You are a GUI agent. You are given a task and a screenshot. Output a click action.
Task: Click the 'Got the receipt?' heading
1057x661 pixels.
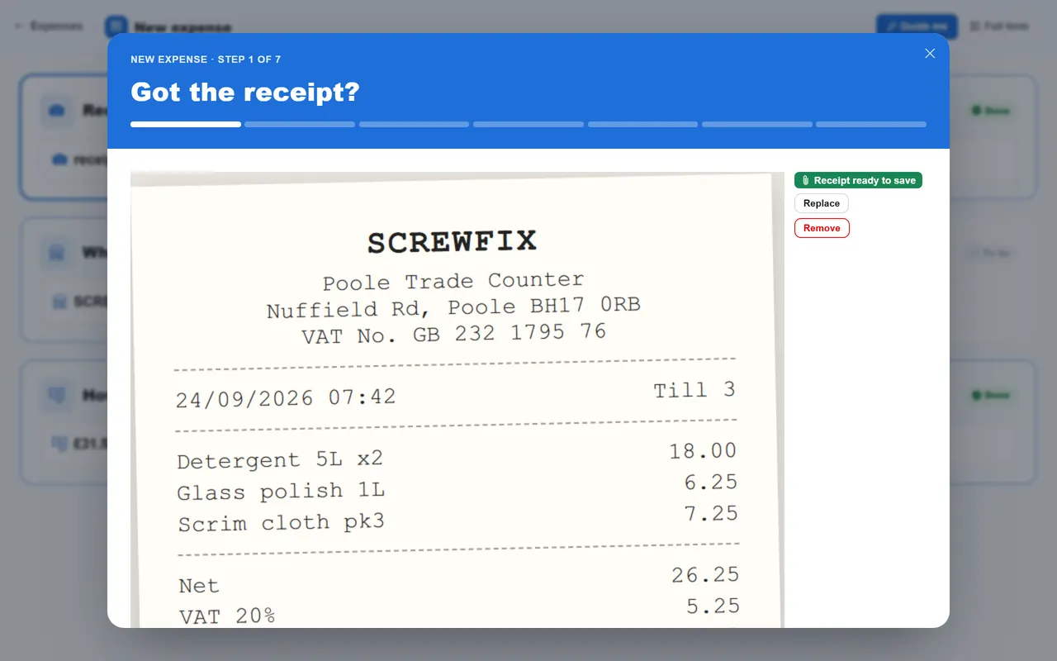tap(245, 92)
